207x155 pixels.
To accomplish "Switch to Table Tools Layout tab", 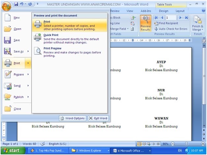I will coord(180,11).
